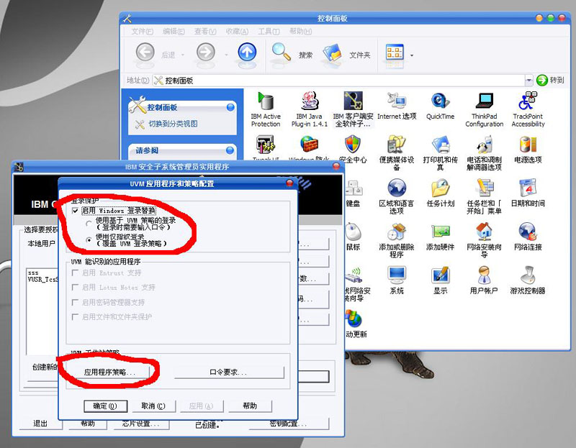This screenshot has width=576, height=448.
Task: Select 使用仅指纹登录 radio button
Action: pos(89,239)
